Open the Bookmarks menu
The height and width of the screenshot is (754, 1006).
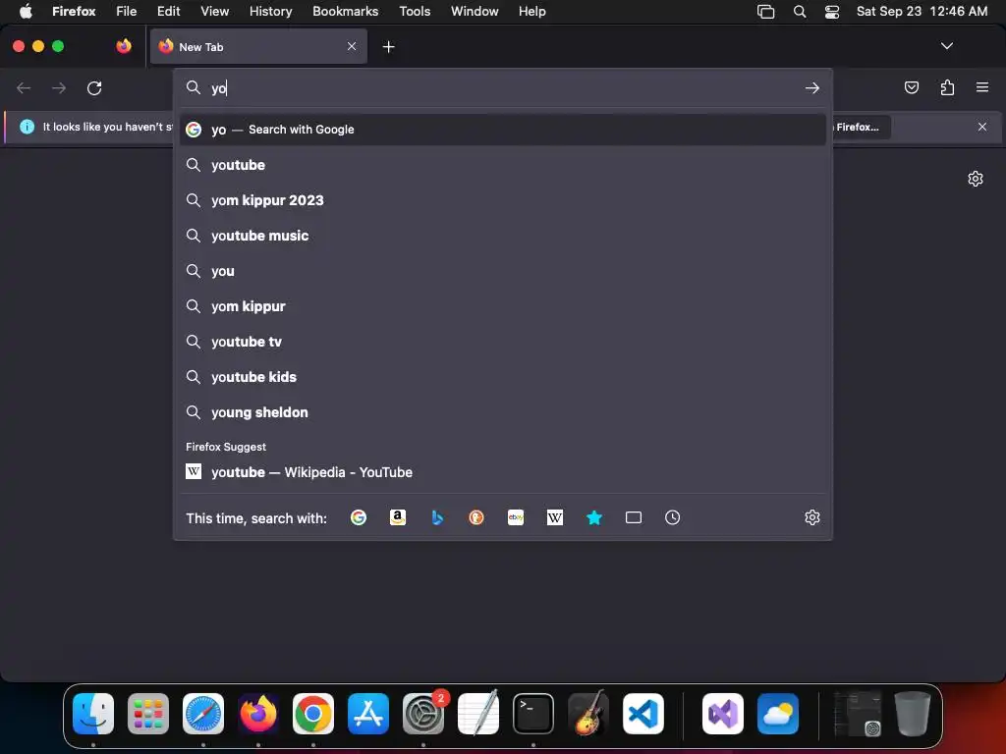pyautogui.click(x=345, y=11)
